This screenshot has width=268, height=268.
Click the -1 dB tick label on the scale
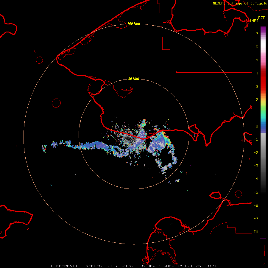pos(256,139)
